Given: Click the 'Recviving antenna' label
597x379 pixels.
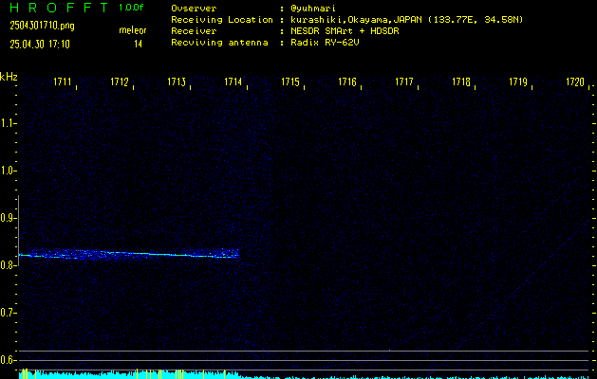Looking at the screenshot, I should pos(219,43).
